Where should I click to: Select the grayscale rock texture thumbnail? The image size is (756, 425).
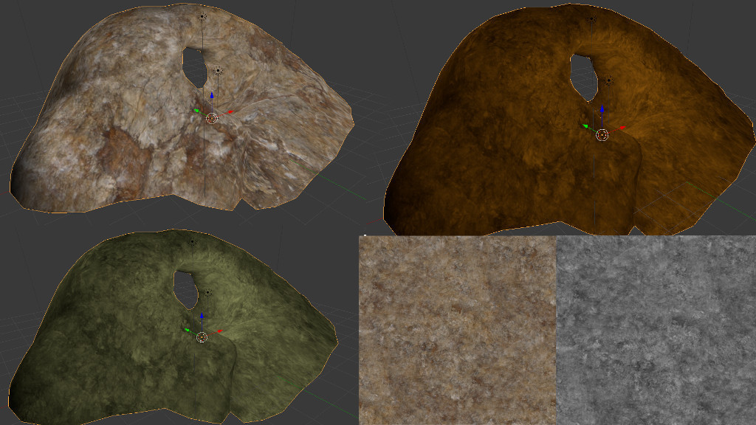(x=656, y=330)
